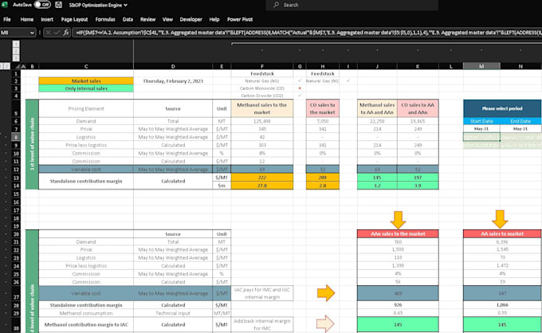
Task: Open the End Date May-21 dropdown cell
Action: (x=520, y=129)
